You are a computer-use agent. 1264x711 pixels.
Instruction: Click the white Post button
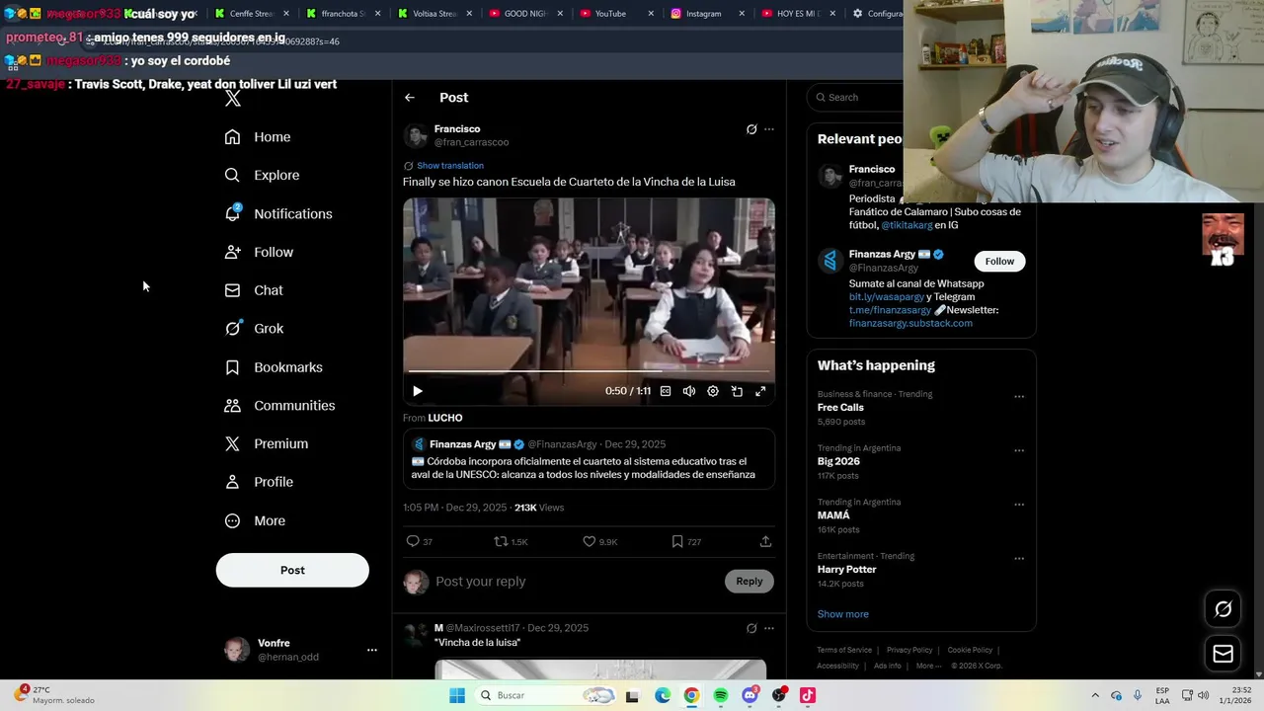[x=292, y=570]
